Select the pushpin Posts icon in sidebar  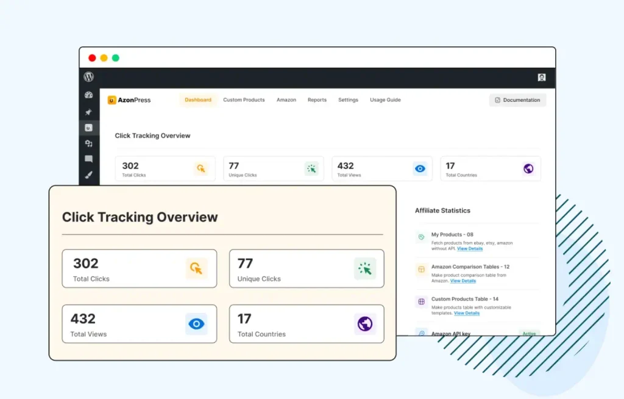[x=88, y=112]
